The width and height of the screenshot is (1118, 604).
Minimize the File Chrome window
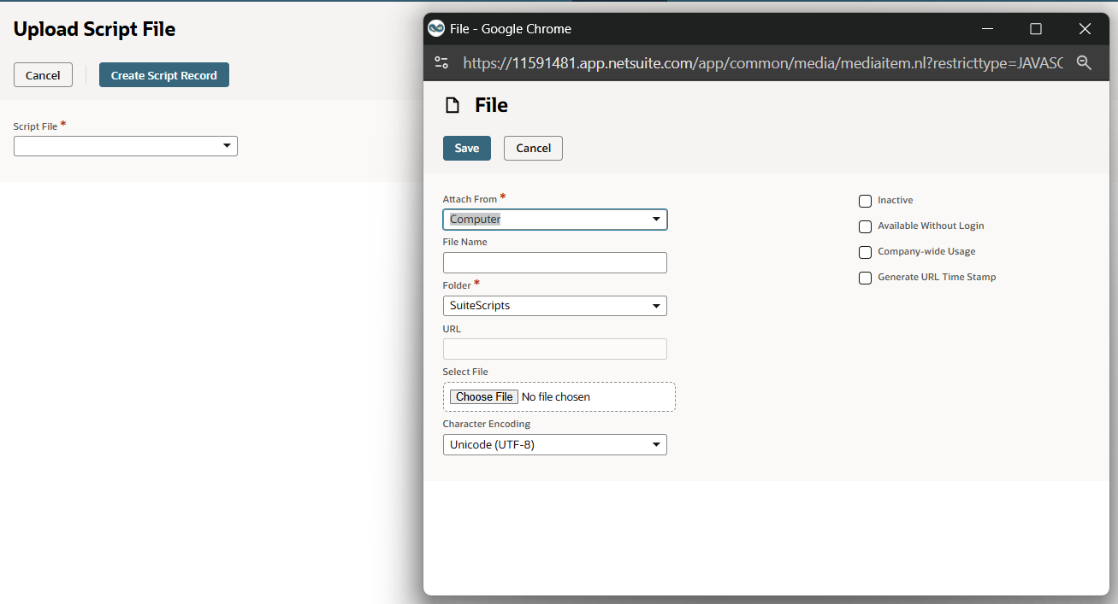(x=988, y=28)
